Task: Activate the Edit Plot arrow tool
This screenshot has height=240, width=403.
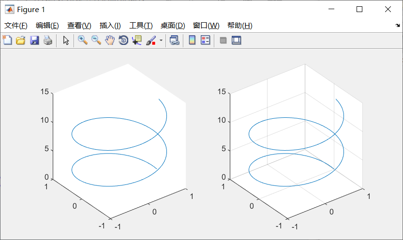Action: tap(66, 40)
